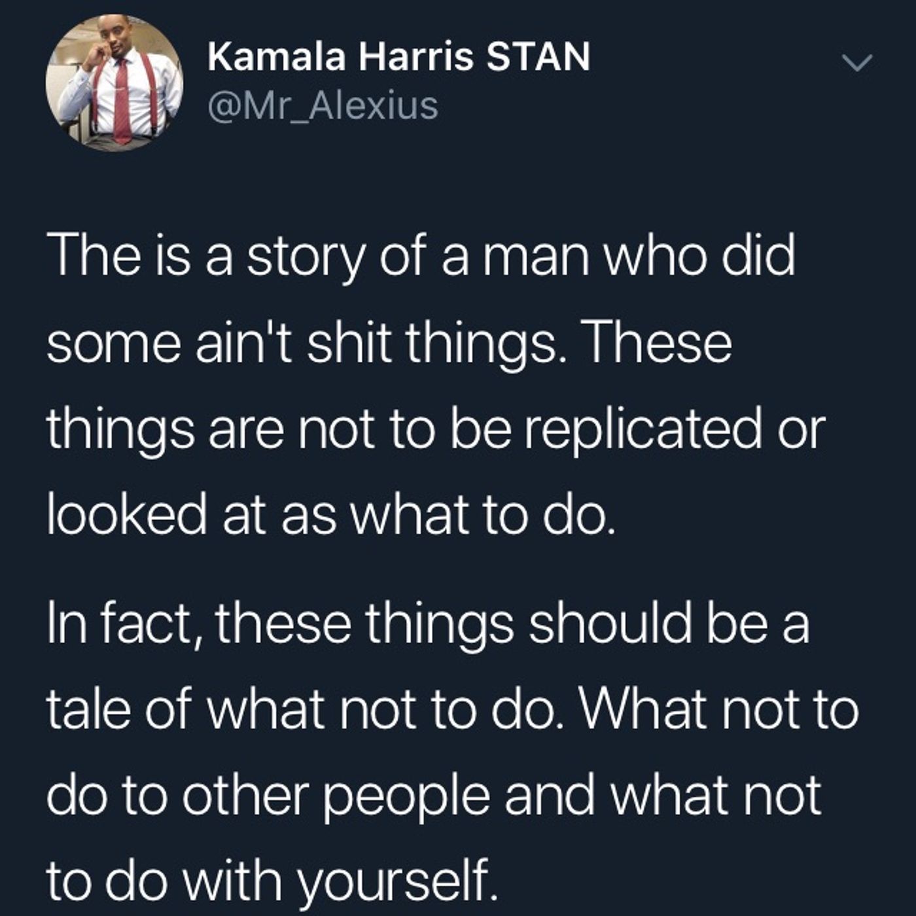Select the line "tale of what not to do. What not to"
This screenshot has width=916, height=916.
[453, 710]
